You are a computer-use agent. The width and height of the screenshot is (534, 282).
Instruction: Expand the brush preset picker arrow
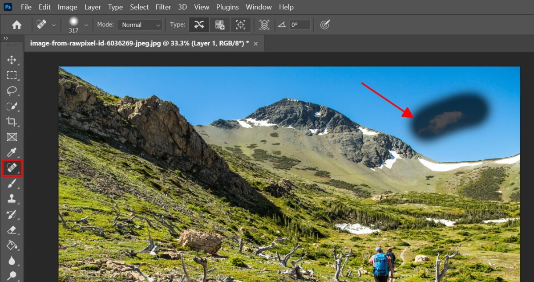click(x=86, y=25)
